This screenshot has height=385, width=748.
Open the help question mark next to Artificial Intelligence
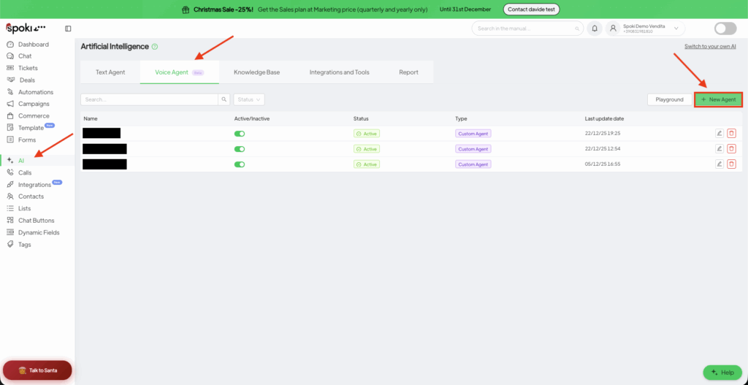point(155,47)
